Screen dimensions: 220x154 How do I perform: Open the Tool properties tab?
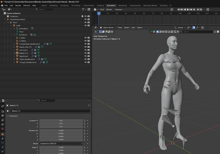pyautogui.click(x=3, y=106)
